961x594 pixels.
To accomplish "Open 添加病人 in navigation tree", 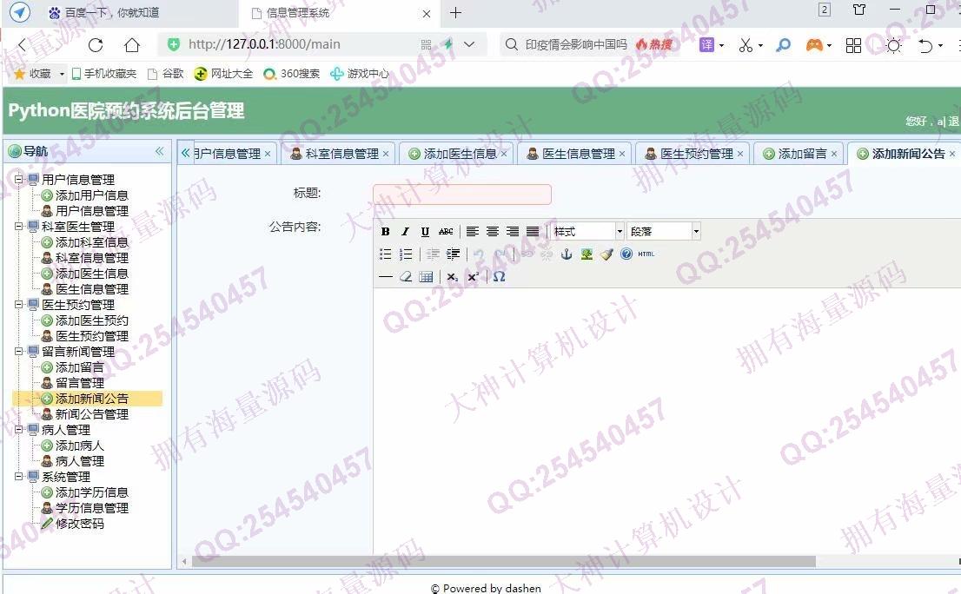I will [x=80, y=445].
